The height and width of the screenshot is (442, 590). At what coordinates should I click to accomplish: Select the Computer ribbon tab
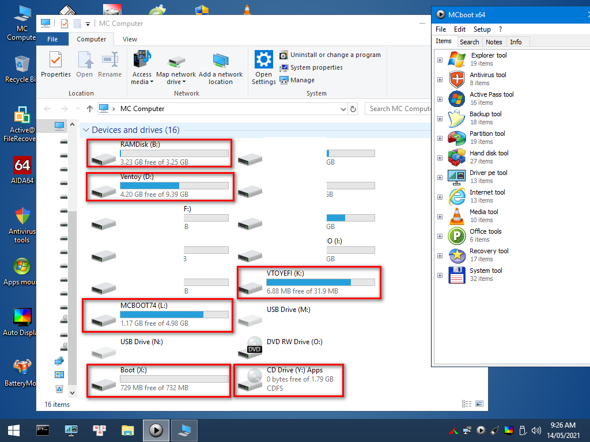91,39
